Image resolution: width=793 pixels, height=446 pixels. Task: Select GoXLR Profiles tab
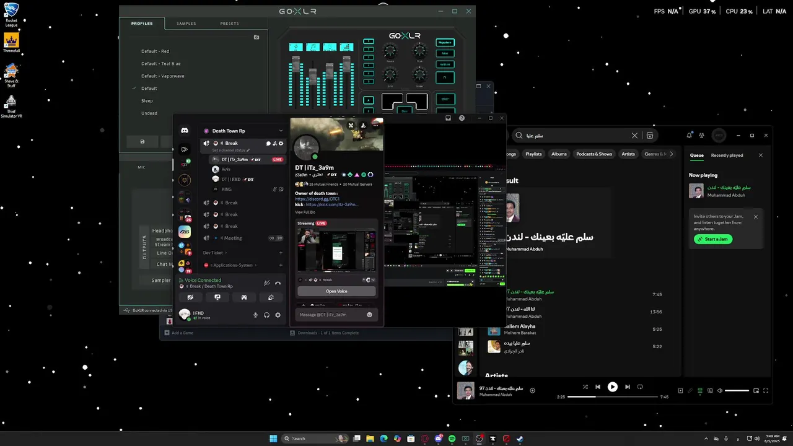pos(142,24)
